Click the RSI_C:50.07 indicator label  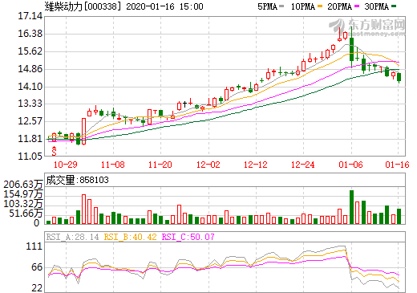click(188, 237)
